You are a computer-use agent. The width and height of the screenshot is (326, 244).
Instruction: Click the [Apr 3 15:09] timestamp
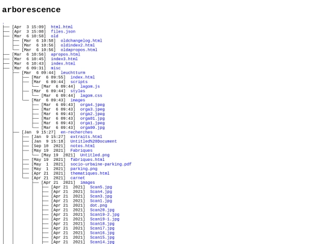pyautogui.click(x=29, y=27)
